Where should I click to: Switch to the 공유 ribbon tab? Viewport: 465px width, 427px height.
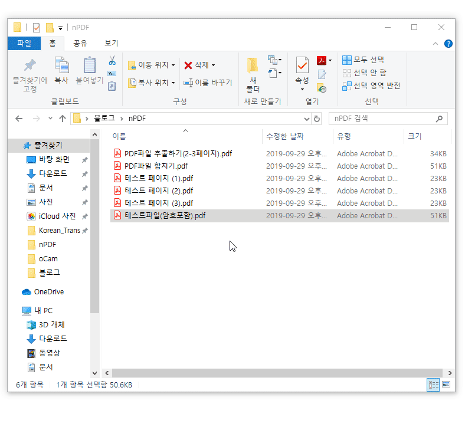(x=80, y=44)
